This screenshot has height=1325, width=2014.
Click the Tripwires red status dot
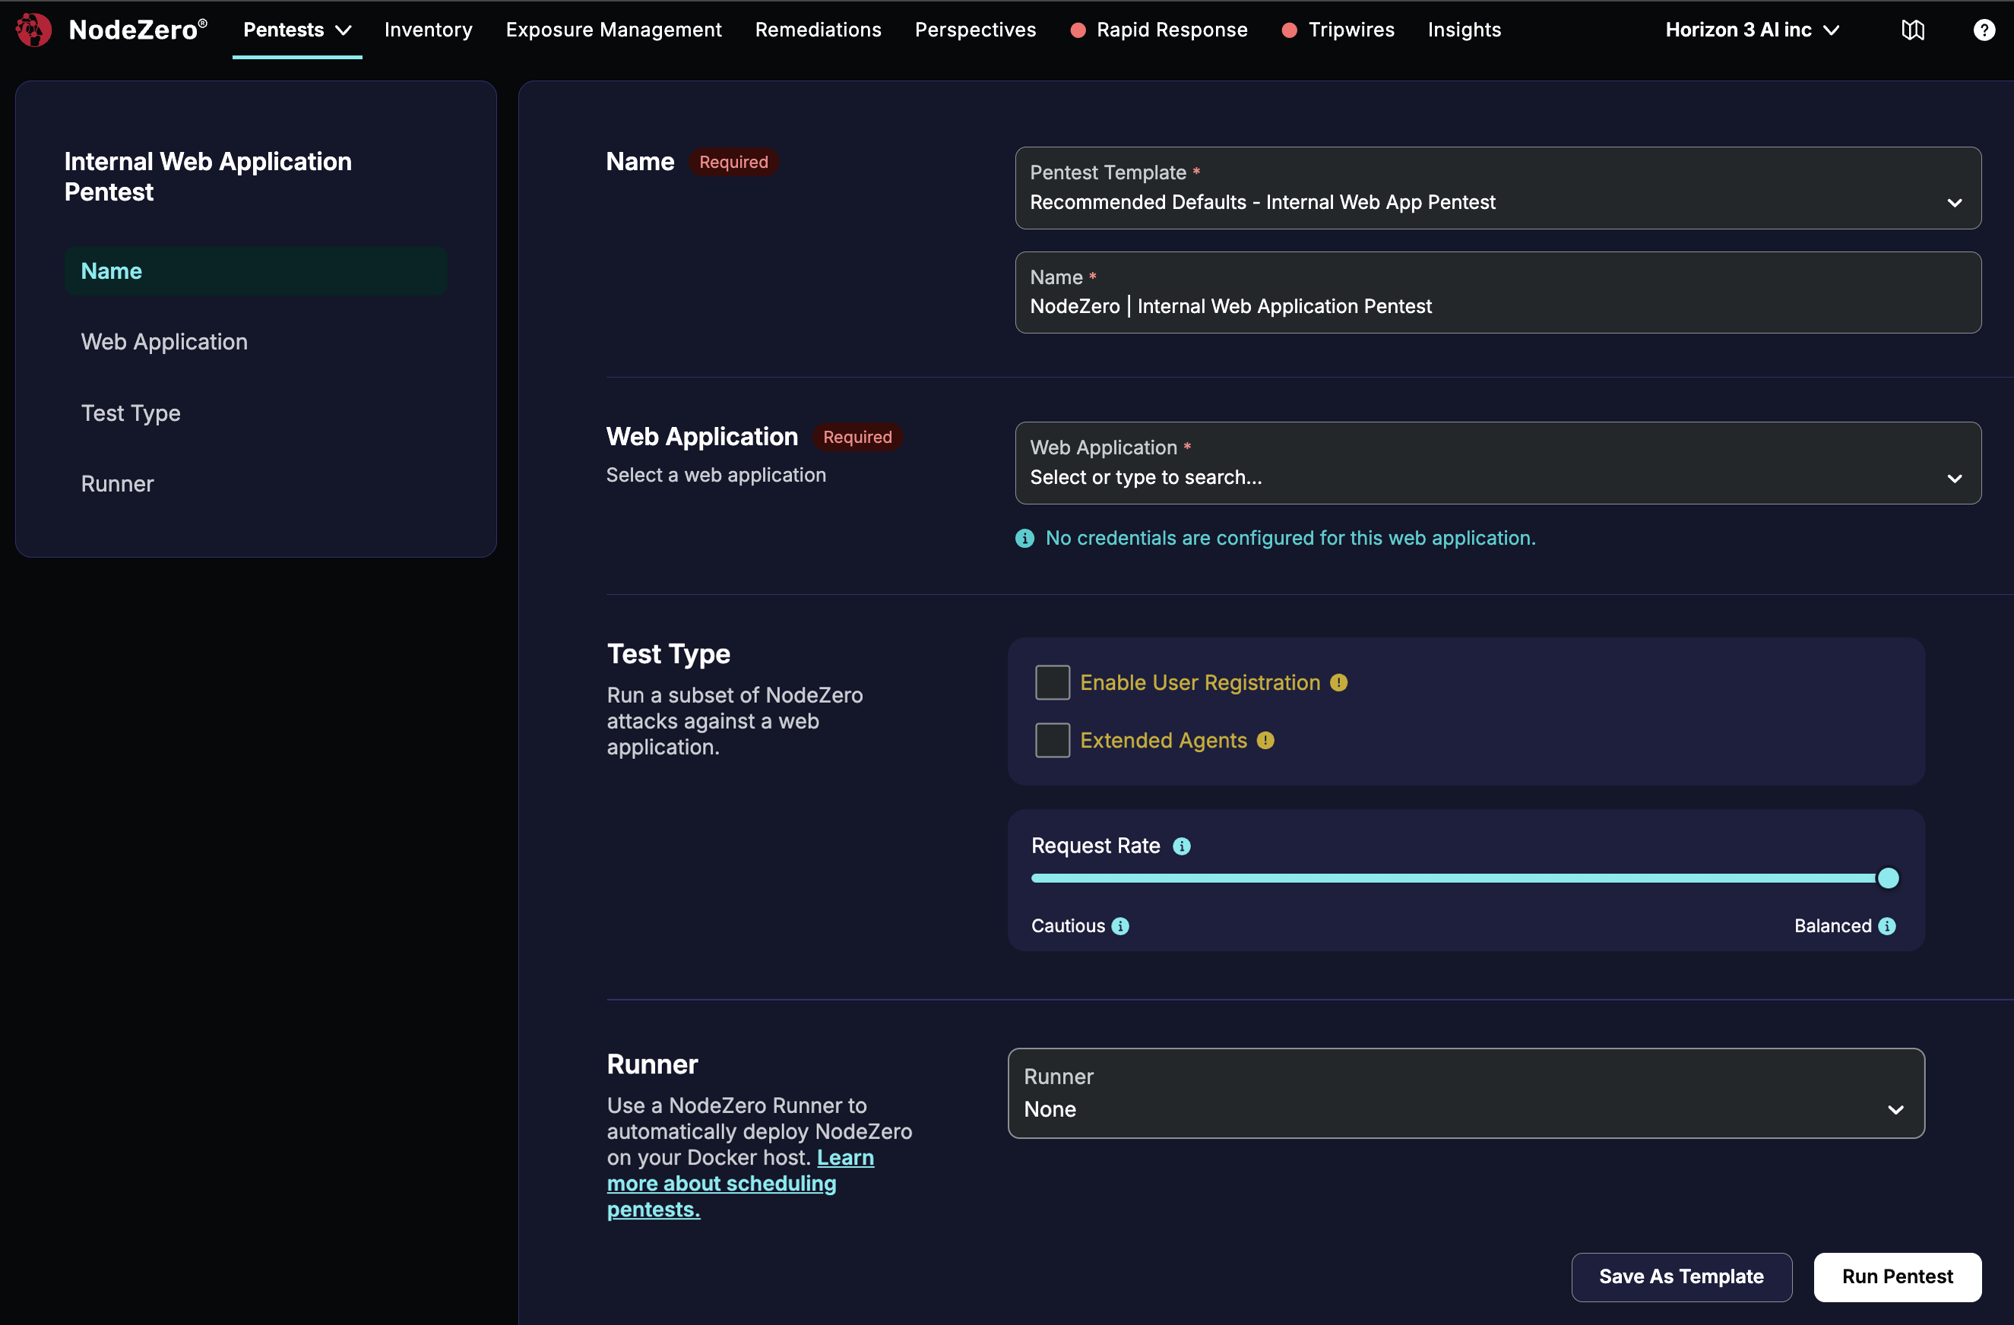(x=1289, y=30)
